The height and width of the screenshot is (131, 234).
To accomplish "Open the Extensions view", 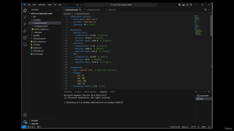I will click(25, 38).
